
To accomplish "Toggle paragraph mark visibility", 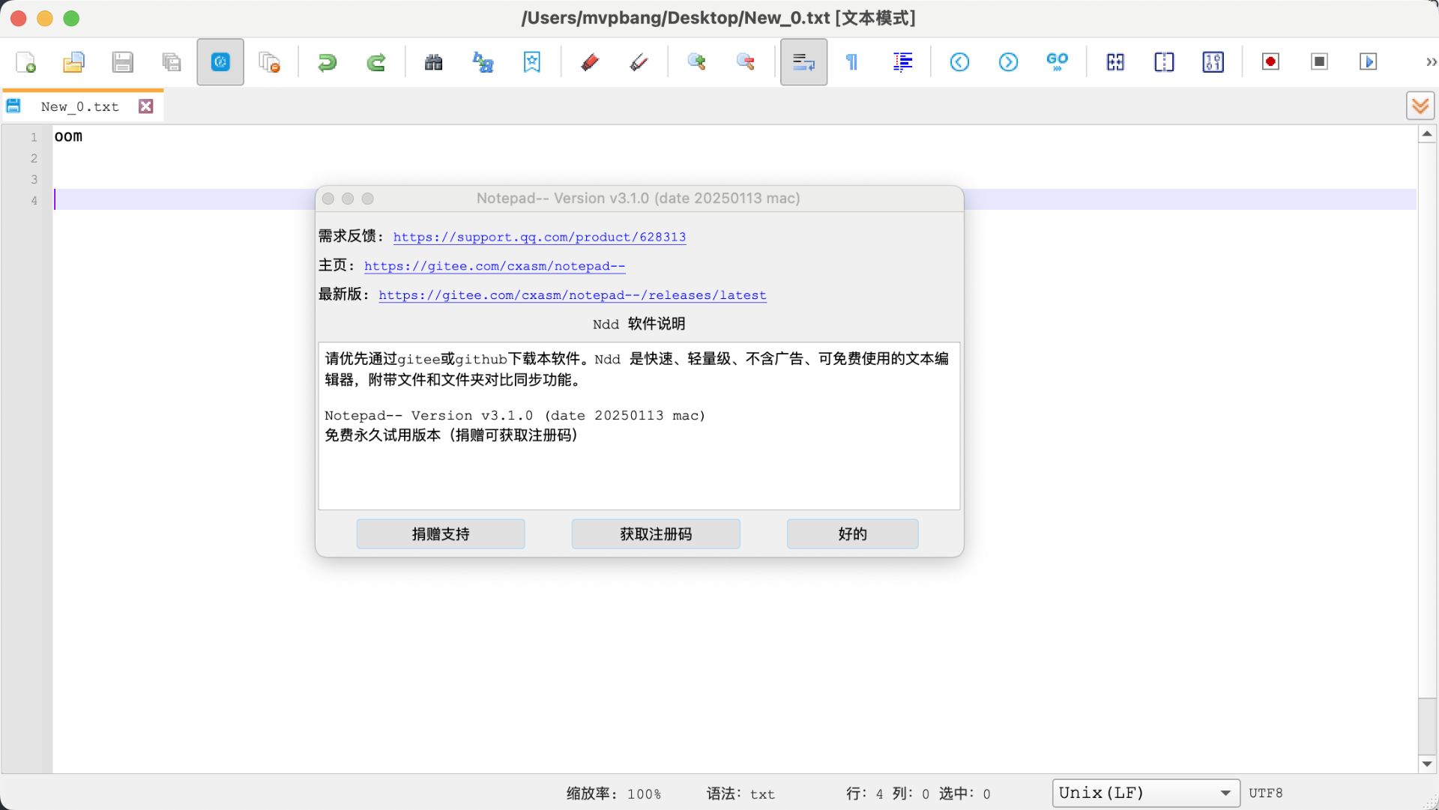I will click(851, 62).
